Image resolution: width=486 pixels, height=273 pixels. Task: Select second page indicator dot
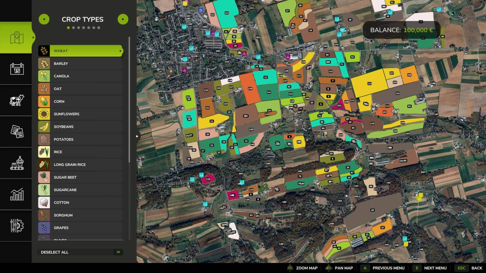pyautogui.click(x=73, y=28)
